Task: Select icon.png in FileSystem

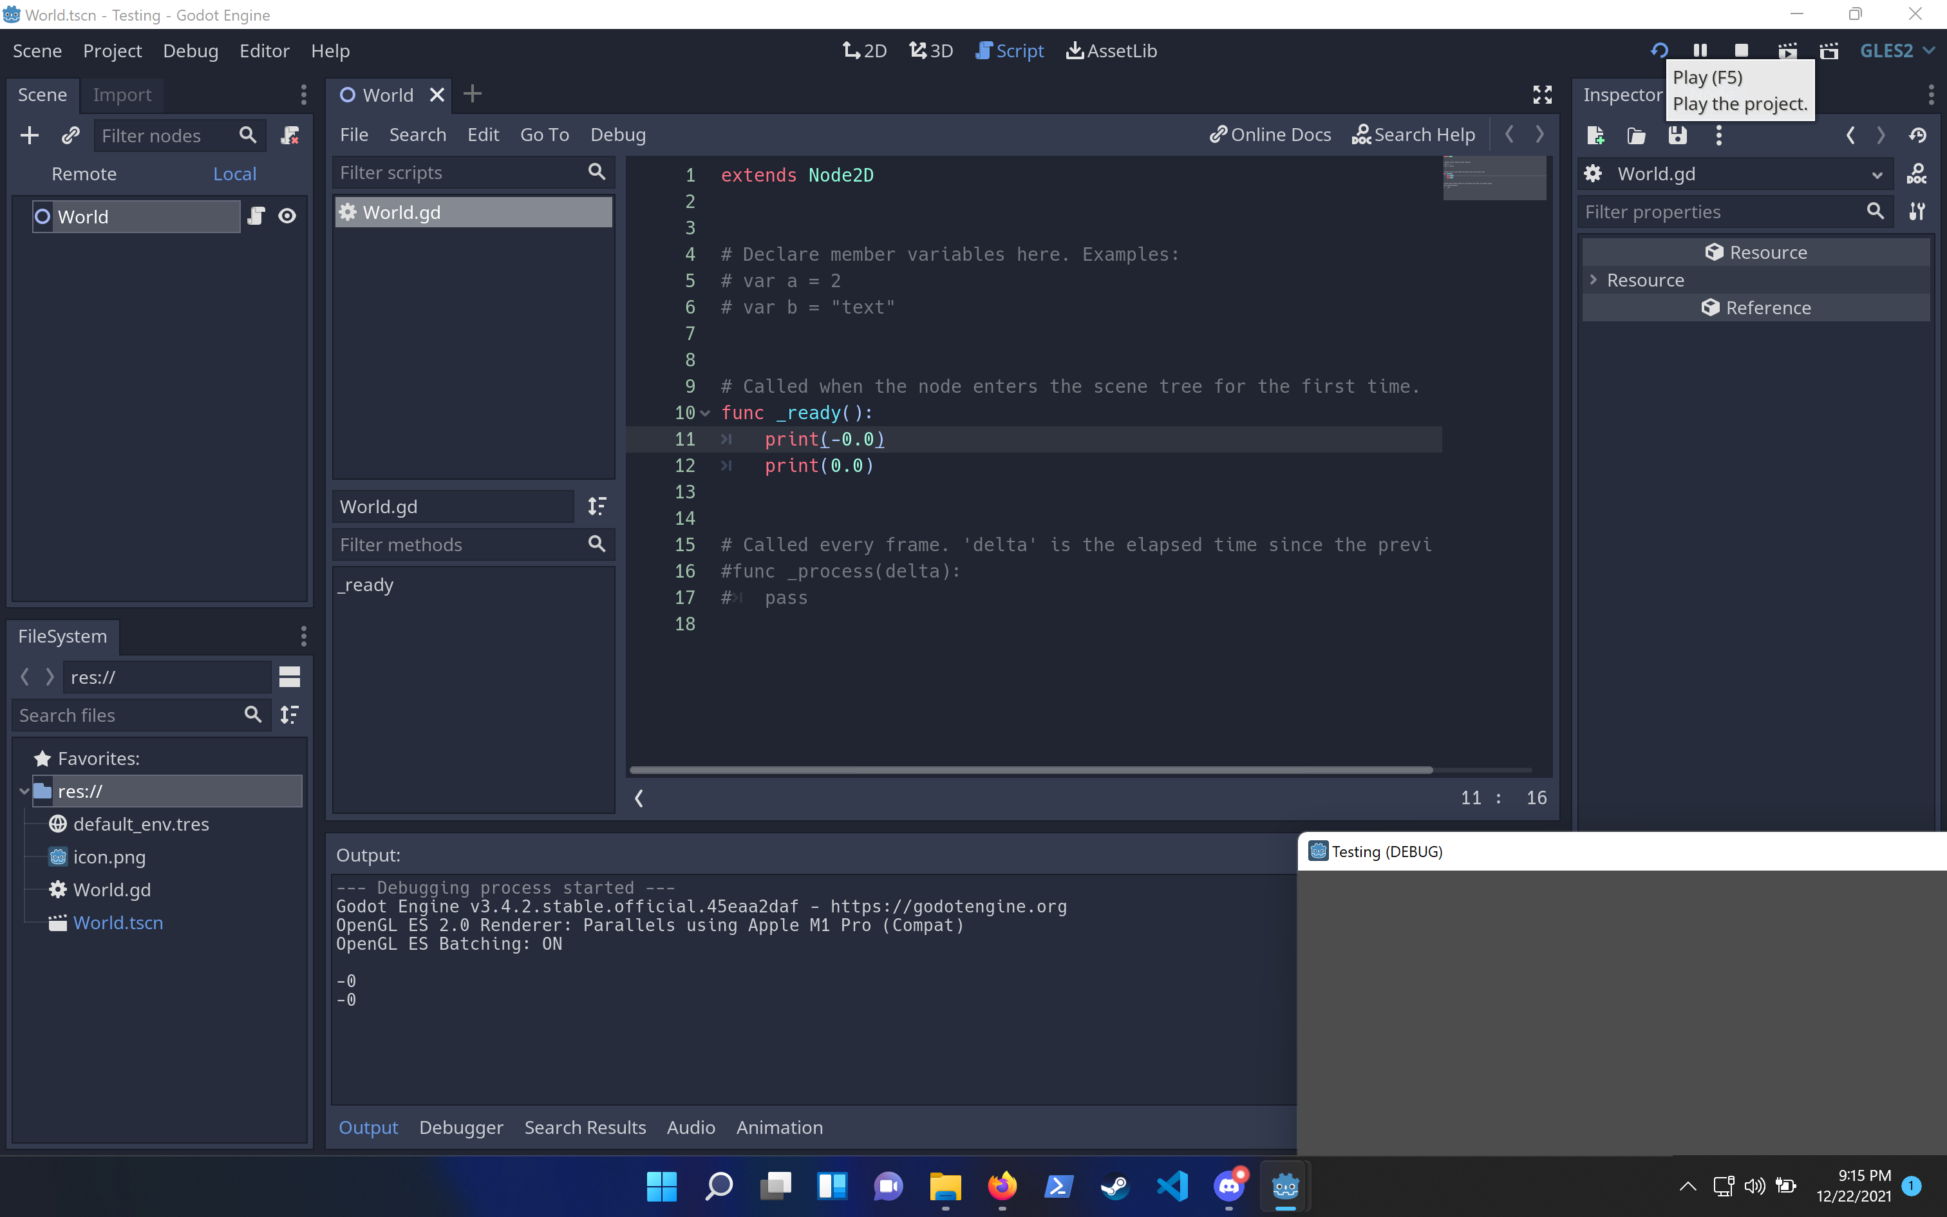Action: pos(109,856)
